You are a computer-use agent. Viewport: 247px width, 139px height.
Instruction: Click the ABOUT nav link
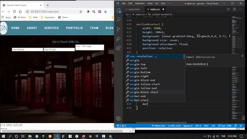pos(32,28)
